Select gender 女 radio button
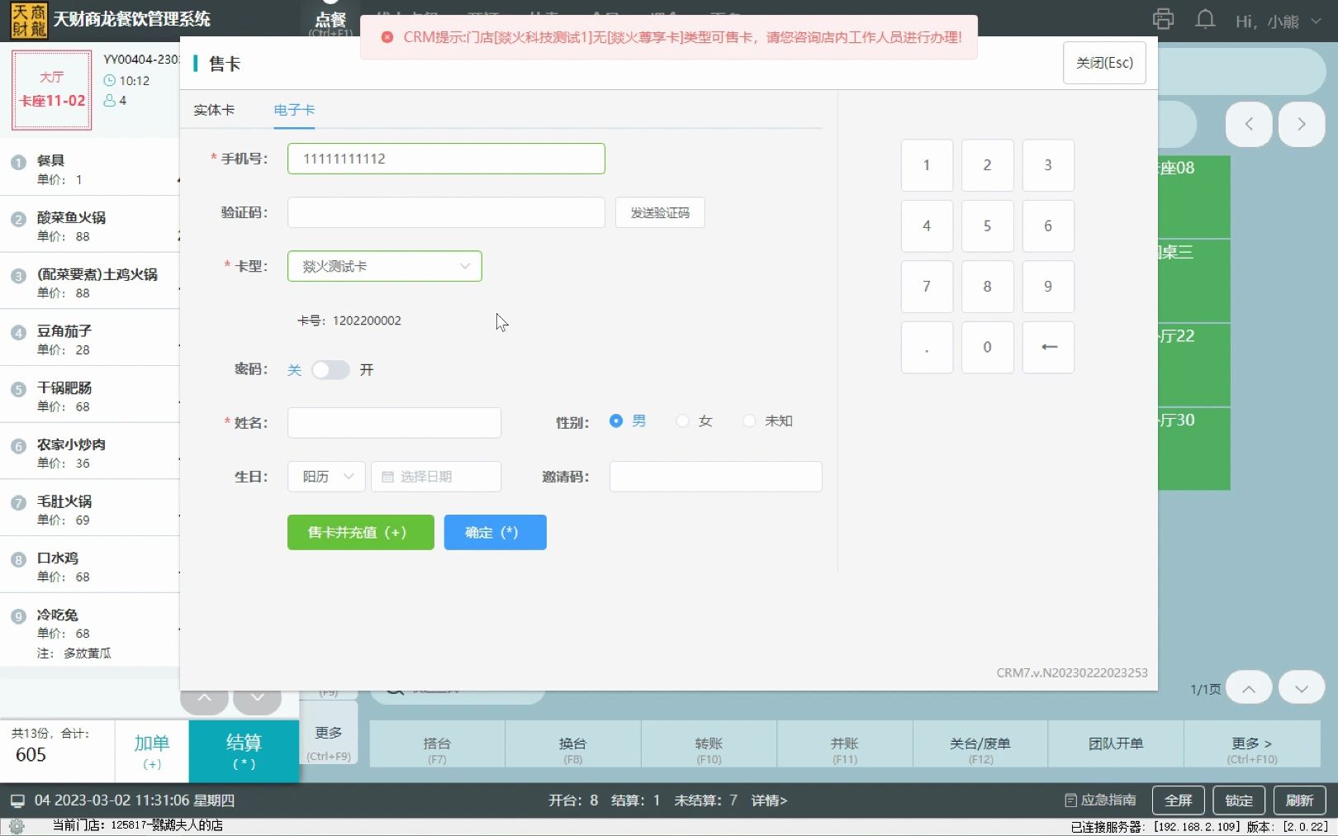The width and height of the screenshot is (1338, 836). (x=682, y=420)
